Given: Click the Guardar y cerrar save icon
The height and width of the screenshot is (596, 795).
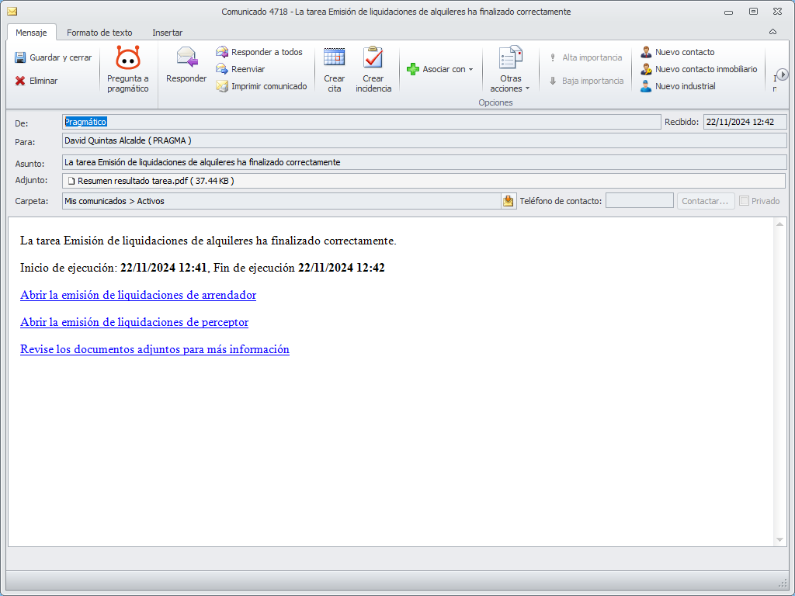Looking at the screenshot, I should tap(20, 57).
